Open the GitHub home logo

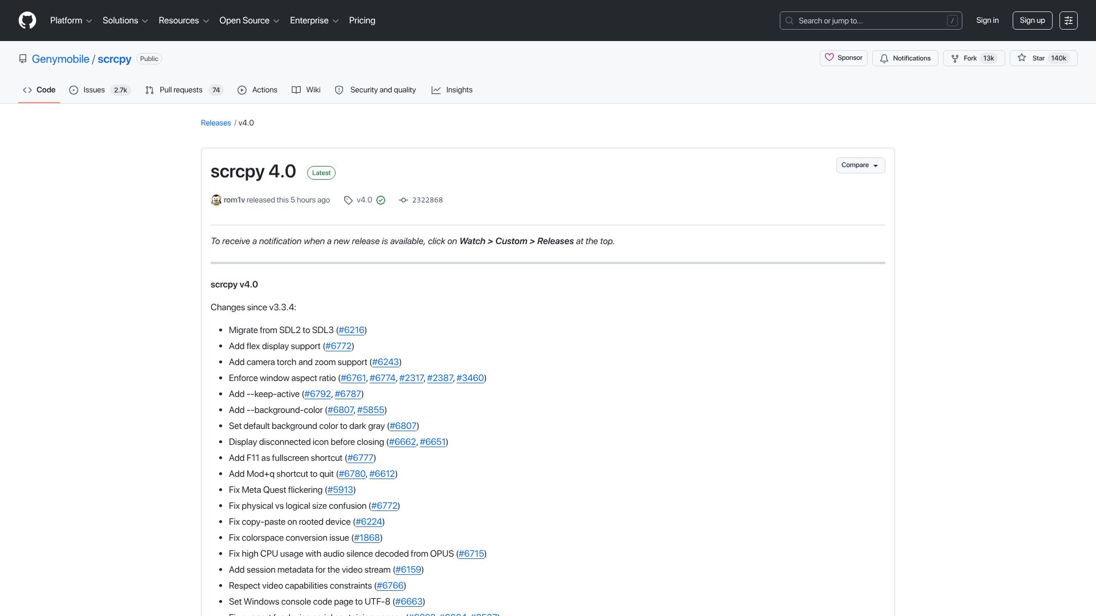click(27, 21)
